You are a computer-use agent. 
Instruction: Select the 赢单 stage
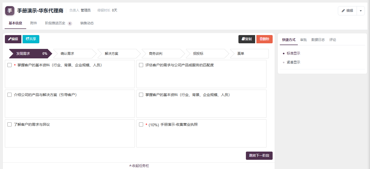tap(249, 54)
